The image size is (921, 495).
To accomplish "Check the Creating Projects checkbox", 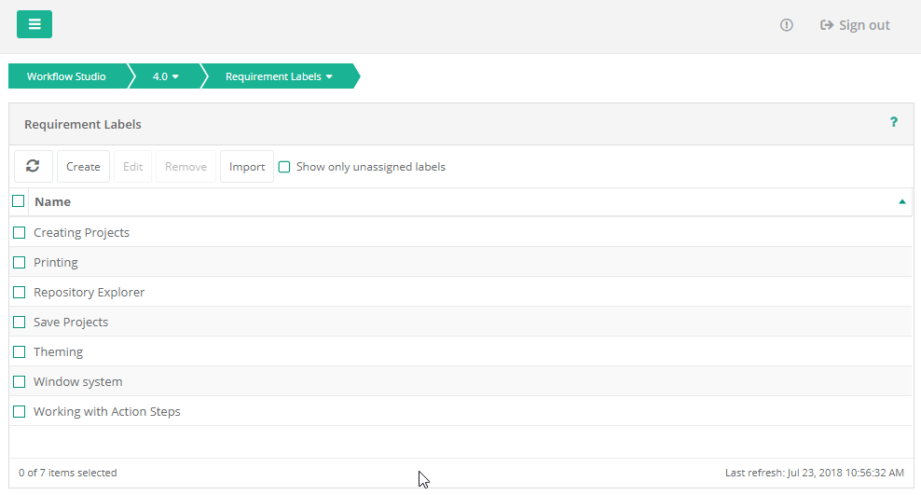I will (19, 232).
